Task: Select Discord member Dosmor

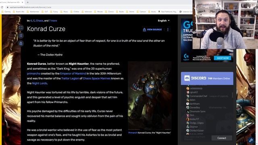Action: 192,127
